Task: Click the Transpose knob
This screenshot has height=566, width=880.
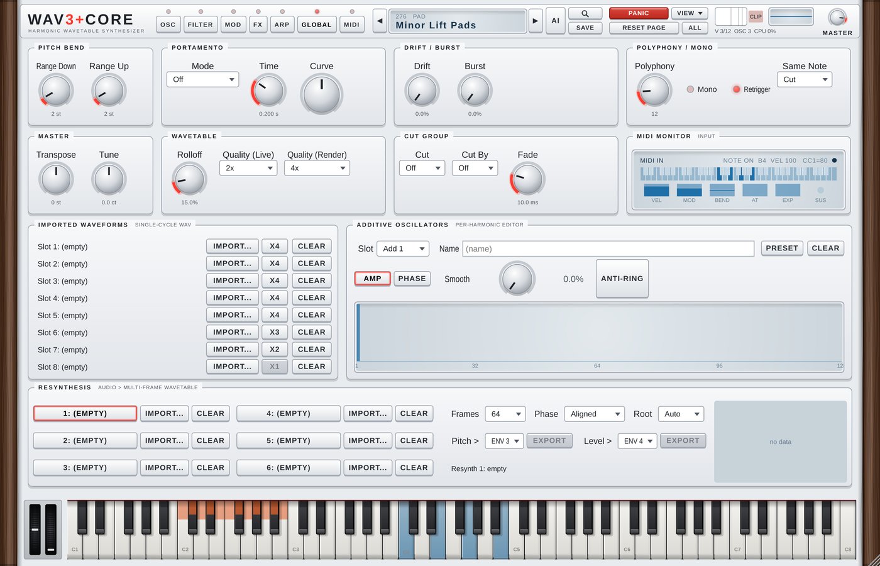Action: point(56,180)
